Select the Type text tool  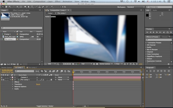pos(32,7)
